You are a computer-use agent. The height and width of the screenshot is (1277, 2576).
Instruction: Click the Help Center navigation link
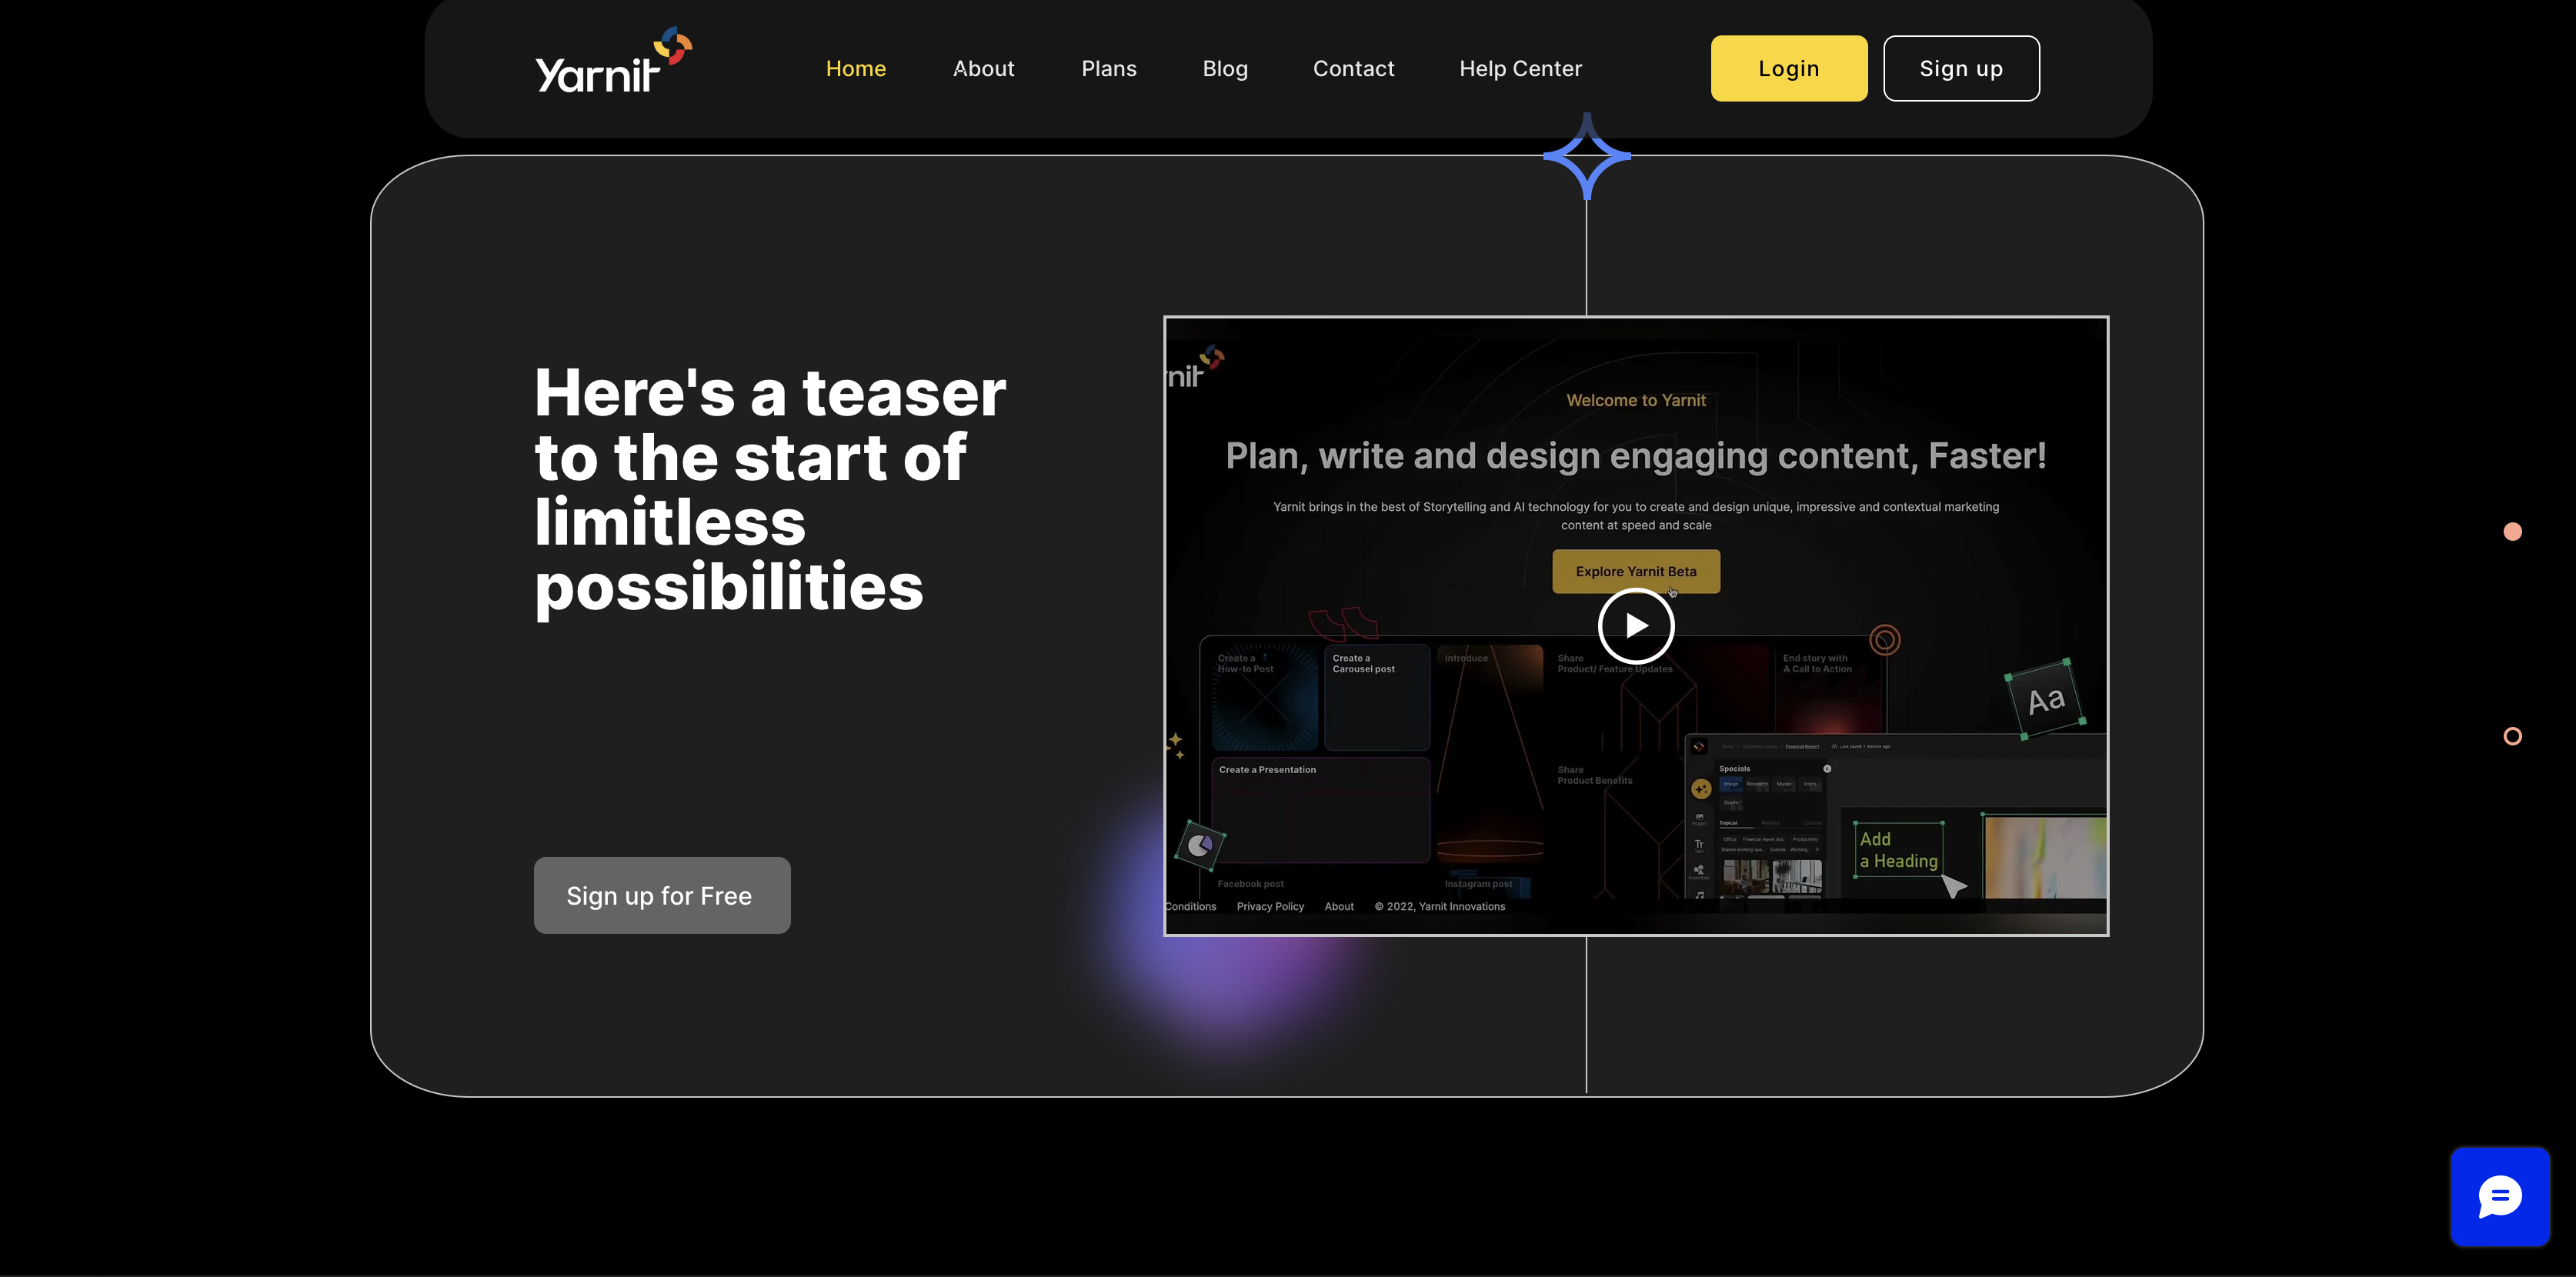[x=1520, y=68]
